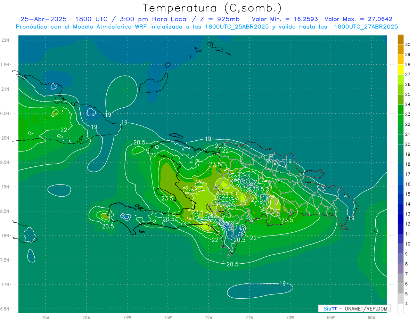Click the '17N' latitude label

click(x=5, y=284)
